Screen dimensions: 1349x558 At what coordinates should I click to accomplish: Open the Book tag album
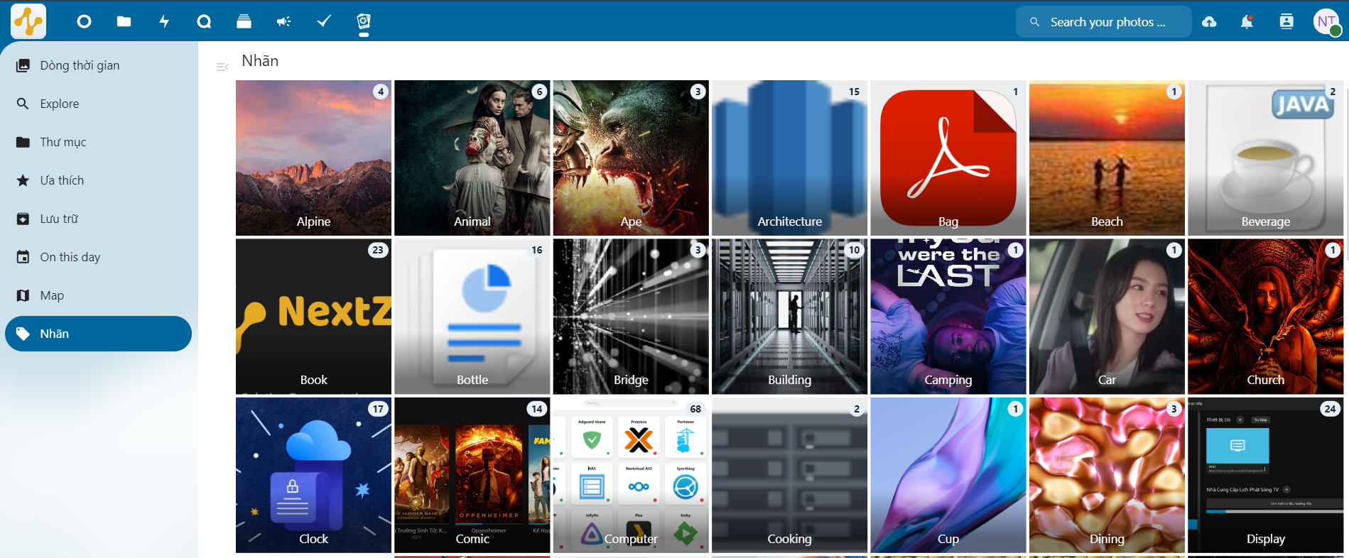(313, 317)
